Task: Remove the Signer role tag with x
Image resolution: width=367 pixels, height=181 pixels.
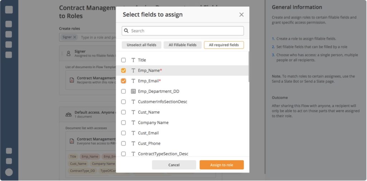Action: point(75,37)
